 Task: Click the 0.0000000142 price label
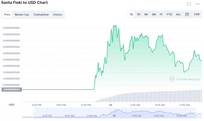coord(11,90)
